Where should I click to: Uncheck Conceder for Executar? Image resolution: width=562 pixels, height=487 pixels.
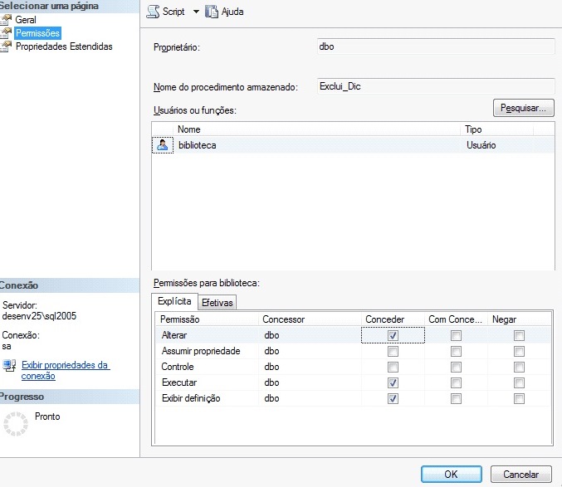393,382
